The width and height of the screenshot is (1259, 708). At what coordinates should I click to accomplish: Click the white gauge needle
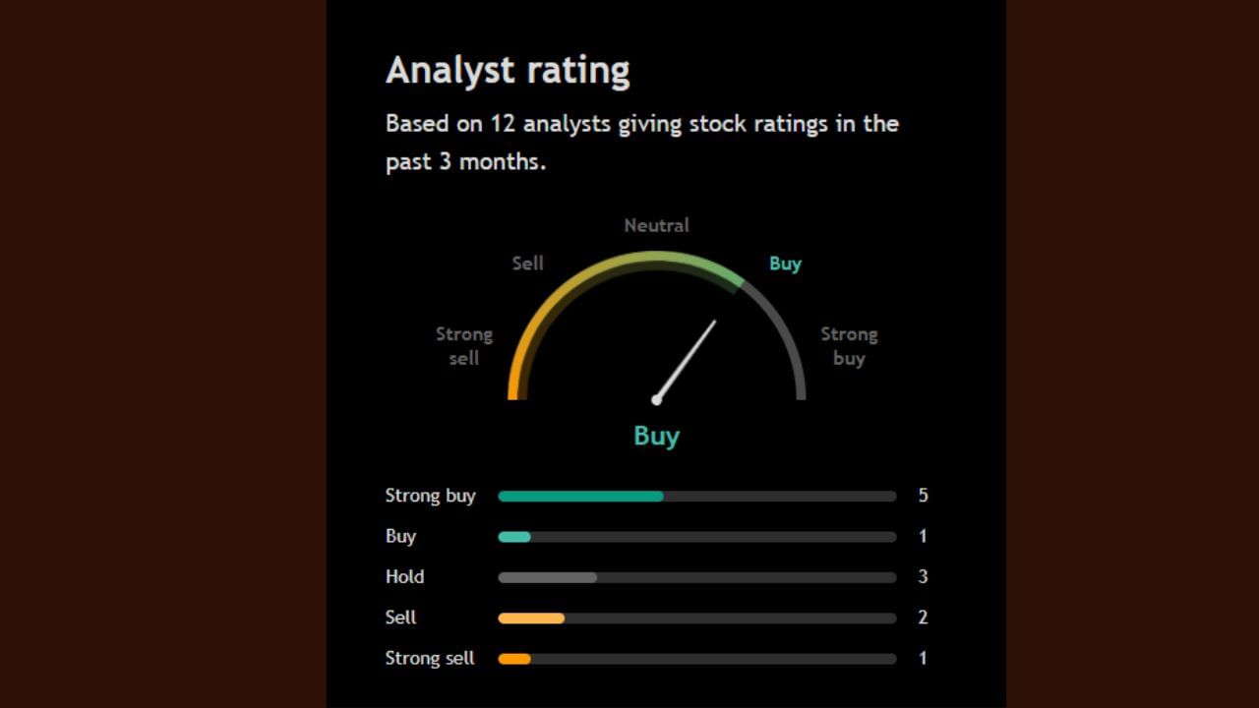(x=687, y=359)
